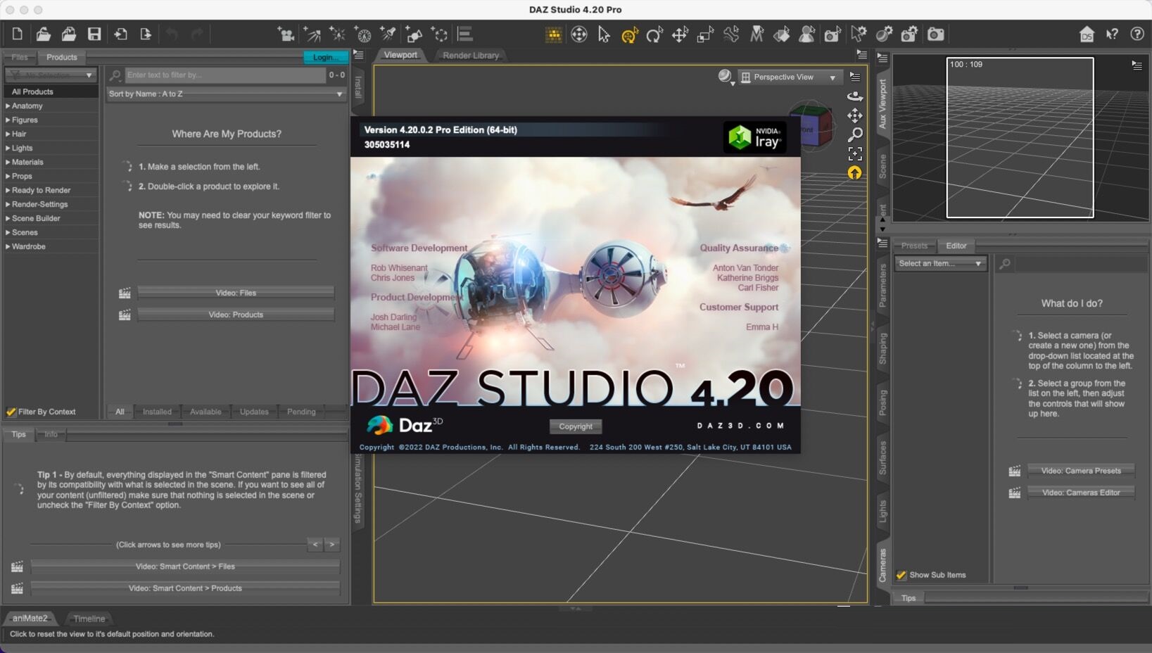Expand the Figures category
1152x653 pixels.
8,120
